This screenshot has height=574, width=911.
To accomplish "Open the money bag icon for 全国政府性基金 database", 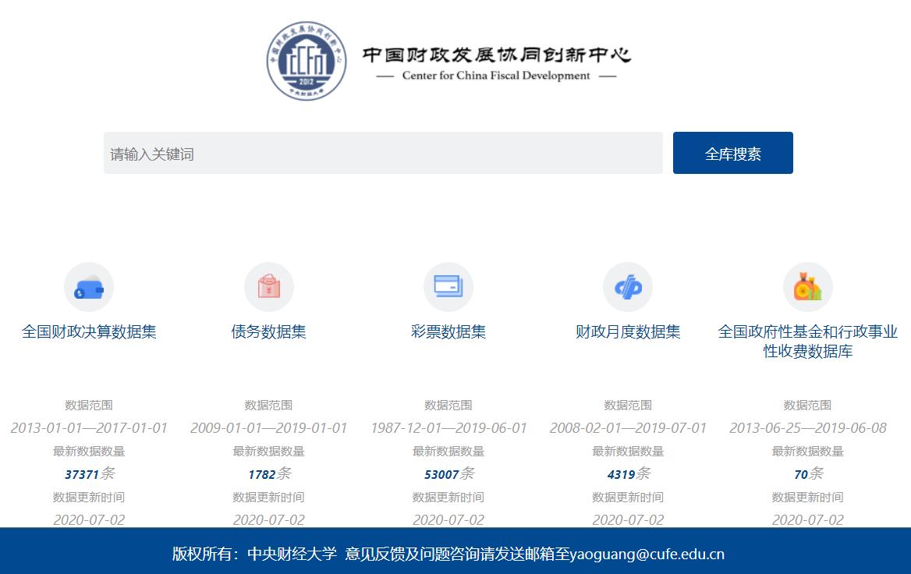I will (x=807, y=287).
